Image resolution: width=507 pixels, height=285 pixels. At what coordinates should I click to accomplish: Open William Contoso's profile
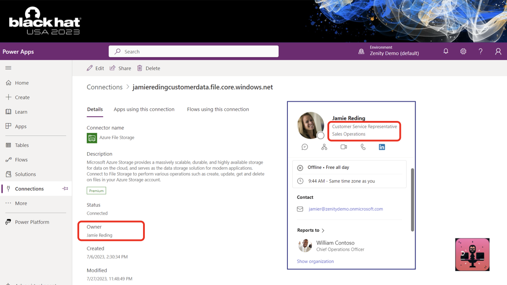point(331,245)
